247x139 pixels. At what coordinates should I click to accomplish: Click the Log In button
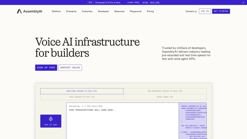pos(205,11)
